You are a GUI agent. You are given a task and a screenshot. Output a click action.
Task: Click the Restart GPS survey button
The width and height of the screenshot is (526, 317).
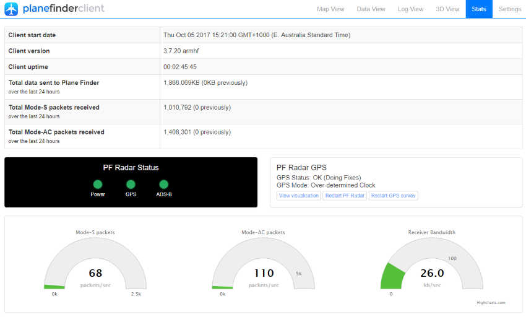click(x=394, y=196)
